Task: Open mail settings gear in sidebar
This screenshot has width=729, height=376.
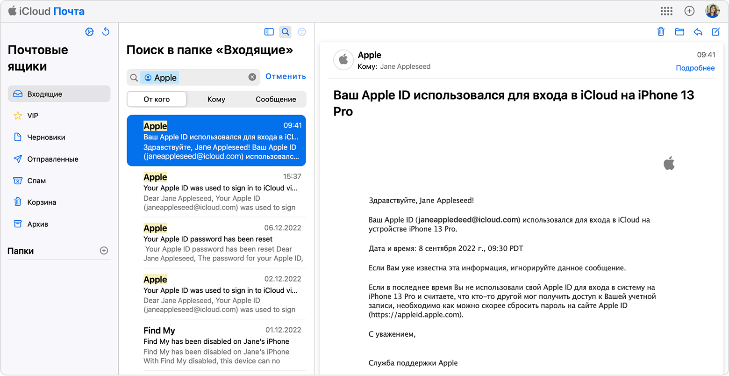Action: [x=89, y=32]
